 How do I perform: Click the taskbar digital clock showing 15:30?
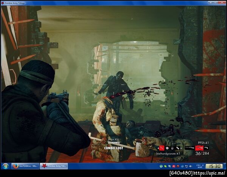tap(214, 166)
